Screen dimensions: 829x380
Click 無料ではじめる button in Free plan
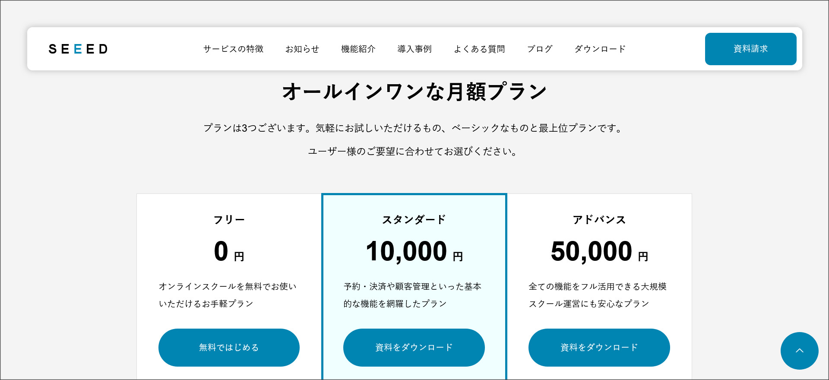pos(229,348)
